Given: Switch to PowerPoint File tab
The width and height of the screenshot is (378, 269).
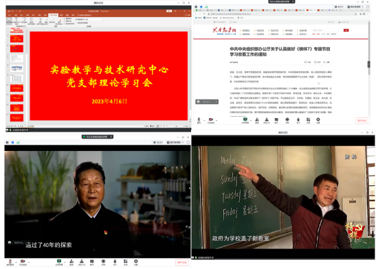Looking at the screenshot, I should [9, 15].
